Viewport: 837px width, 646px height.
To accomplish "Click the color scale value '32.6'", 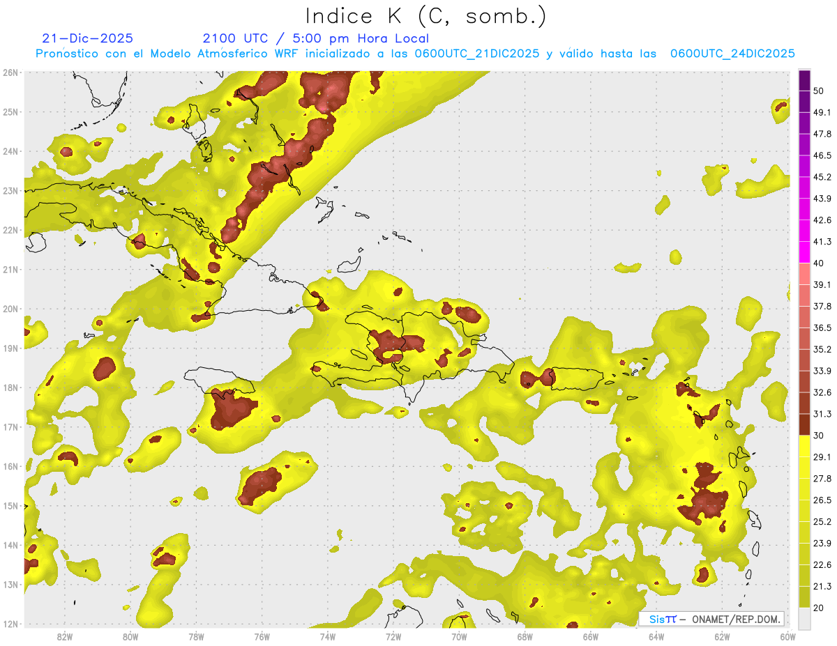I will click(x=822, y=392).
